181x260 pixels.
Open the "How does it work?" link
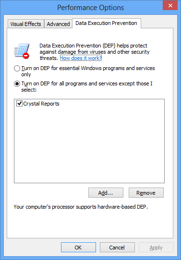81,58
